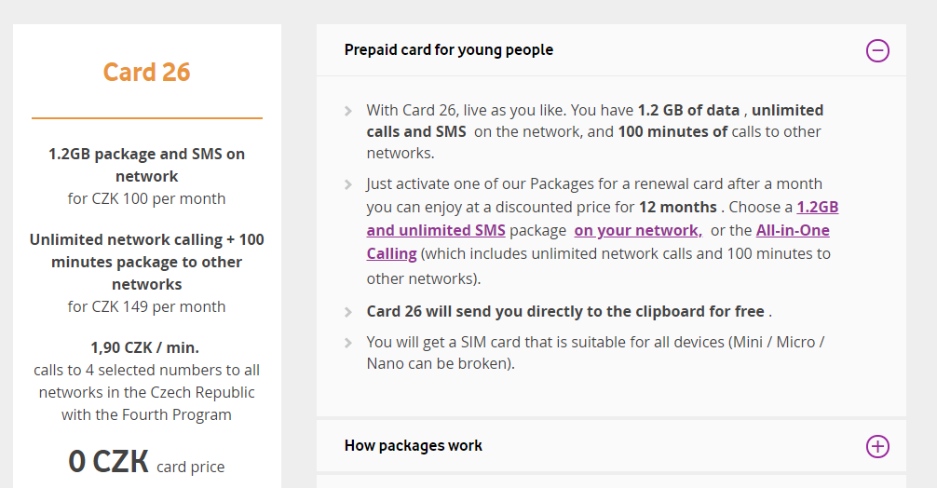The width and height of the screenshot is (937, 488).
Task: Select Unlimited network calling + 100 minutes text
Action: (x=146, y=262)
